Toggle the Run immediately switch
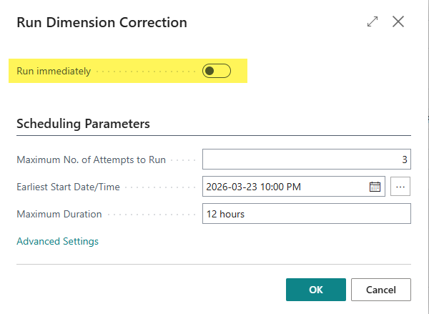The image size is (429, 314). [217, 71]
